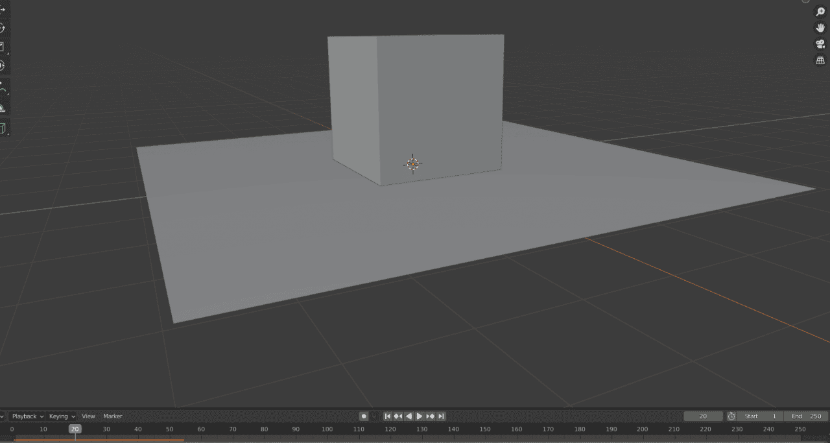Open the View menu in the timeline

click(x=88, y=416)
